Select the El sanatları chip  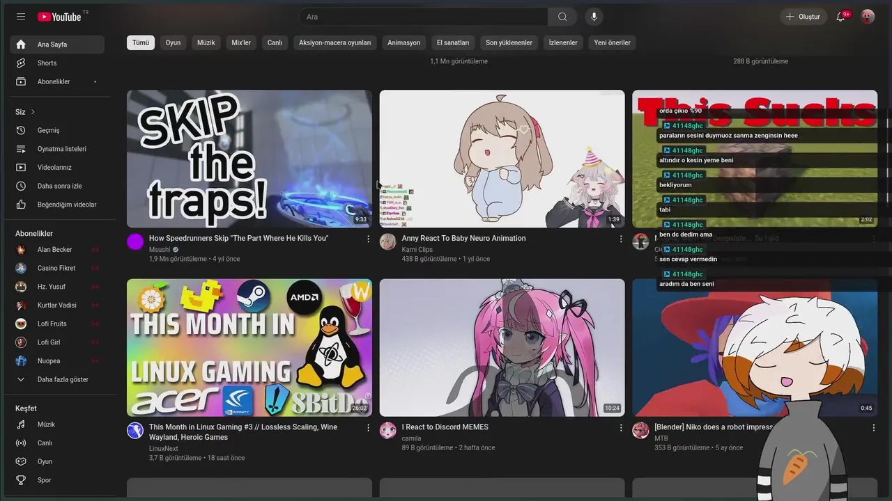click(x=453, y=42)
